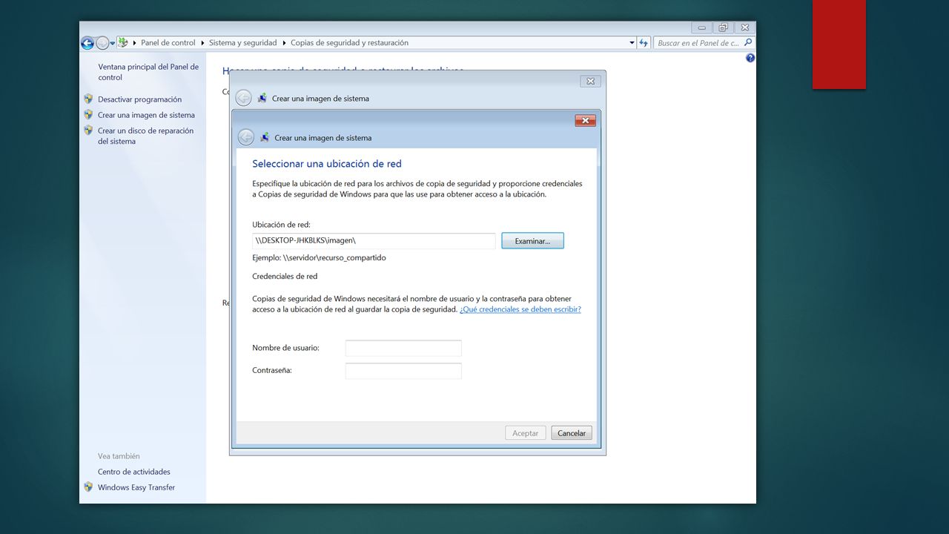The image size is (949, 534).
Task: Click shield icon beside 'Windows Easy Transfer'
Action: point(88,487)
